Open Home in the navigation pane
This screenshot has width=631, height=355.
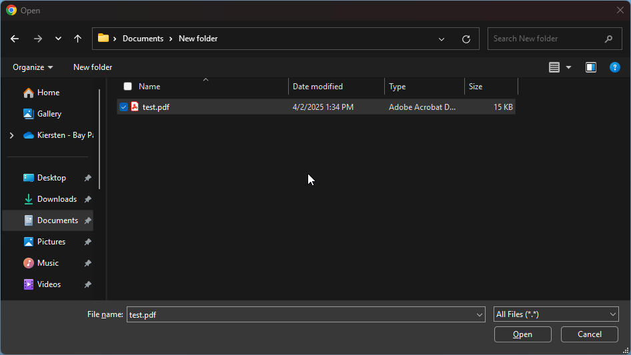click(x=48, y=93)
